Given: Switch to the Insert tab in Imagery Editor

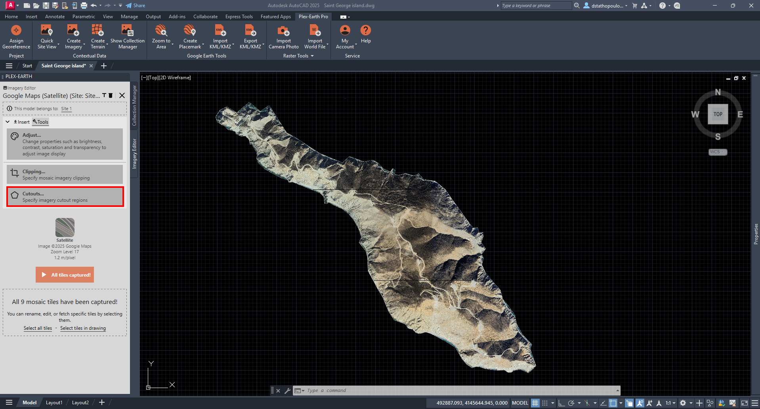Looking at the screenshot, I should coord(22,122).
